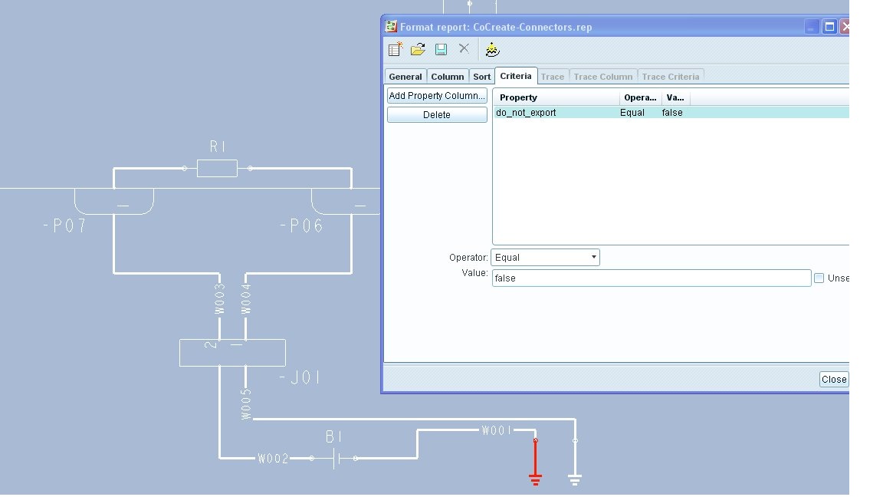Screen dimensions: 883x497
Task: Click the -J01 label text
Action: [x=300, y=377]
